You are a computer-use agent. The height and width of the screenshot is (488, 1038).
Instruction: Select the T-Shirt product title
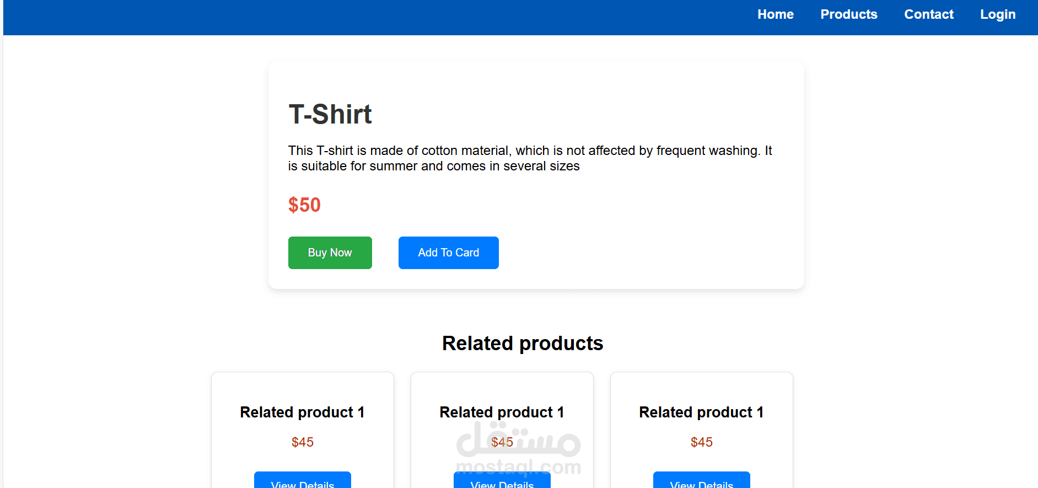point(330,114)
